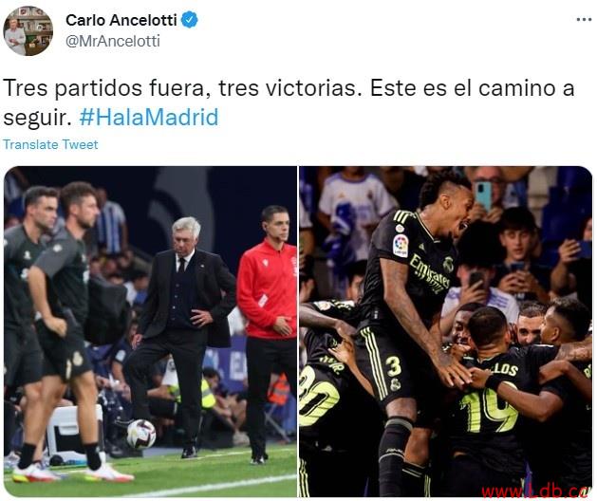This screenshot has width=597, height=501.
Task: Open the #HalaMadrid hashtag
Action: [x=149, y=117]
